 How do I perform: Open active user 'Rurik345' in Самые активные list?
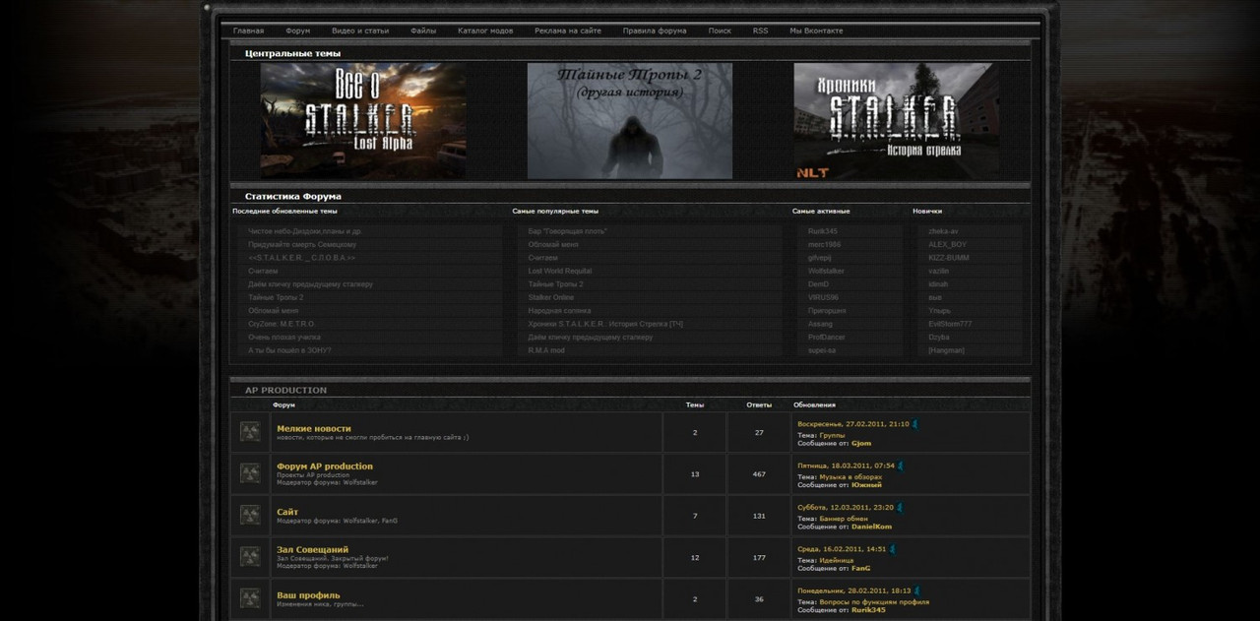(823, 231)
